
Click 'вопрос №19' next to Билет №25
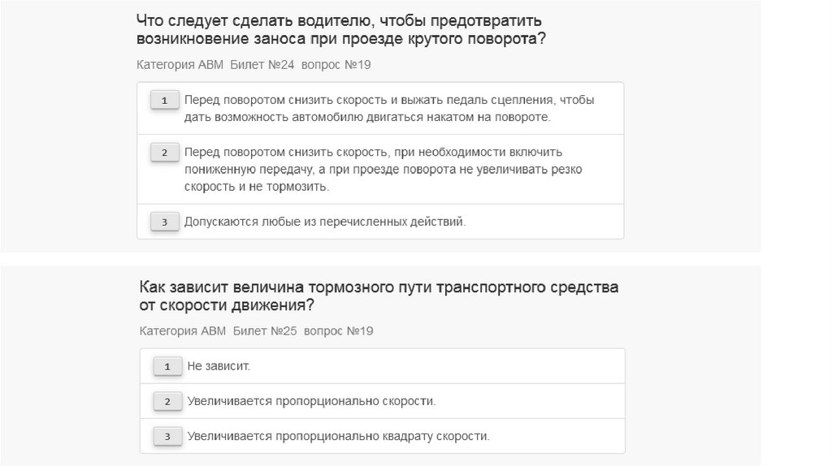(339, 331)
